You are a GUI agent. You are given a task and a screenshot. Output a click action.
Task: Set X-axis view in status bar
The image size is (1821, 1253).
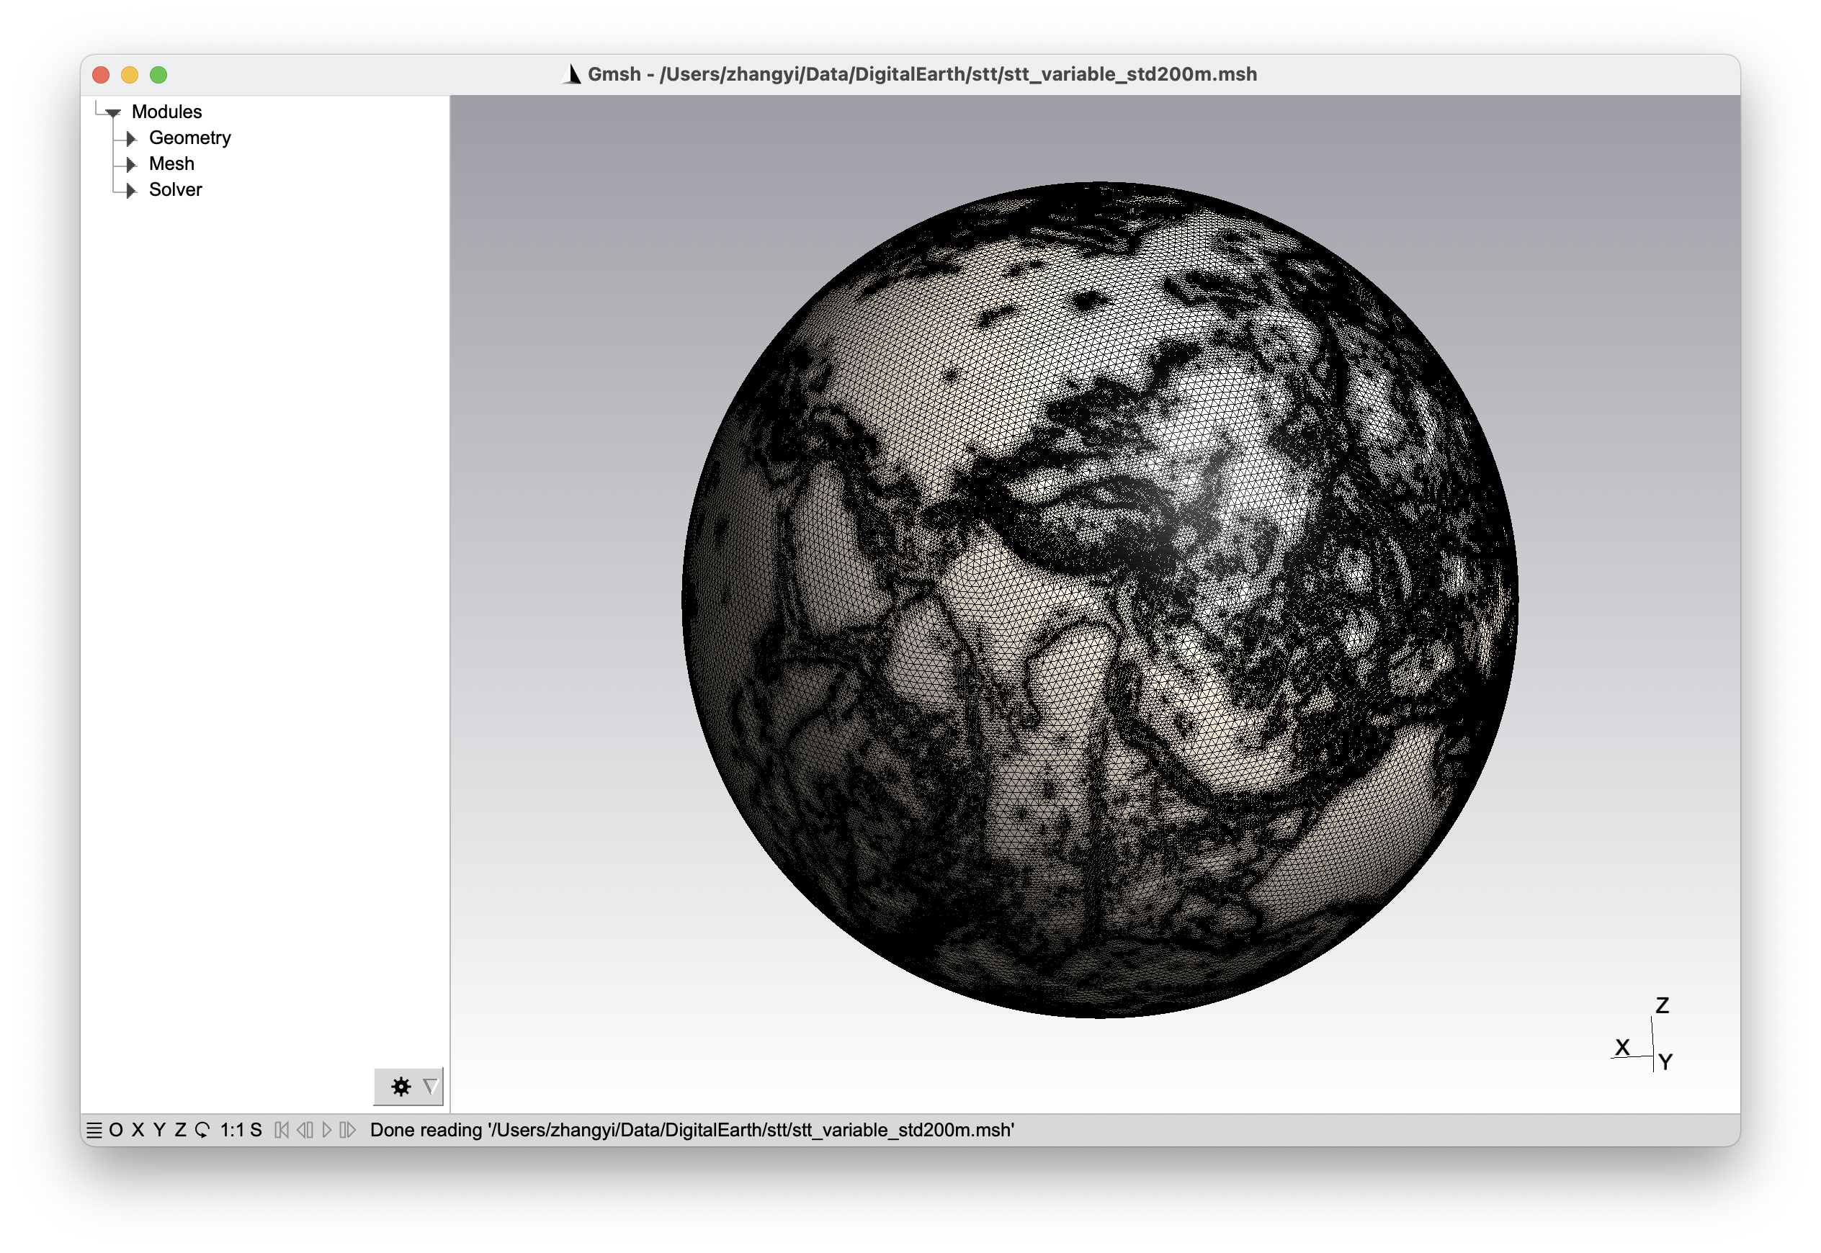point(138,1131)
